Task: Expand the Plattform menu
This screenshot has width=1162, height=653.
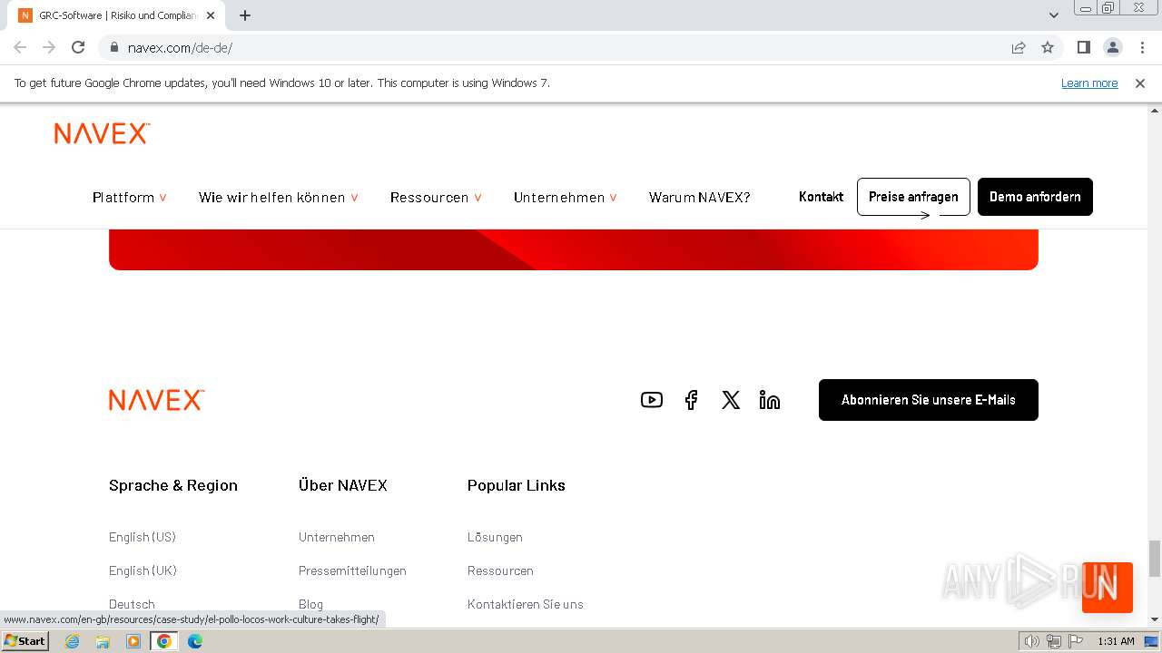Action: (x=130, y=197)
